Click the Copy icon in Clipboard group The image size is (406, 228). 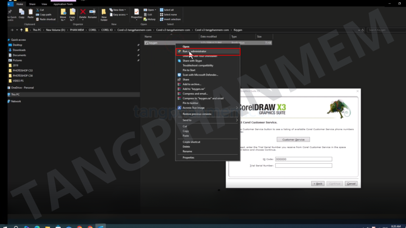tap(21, 13)
